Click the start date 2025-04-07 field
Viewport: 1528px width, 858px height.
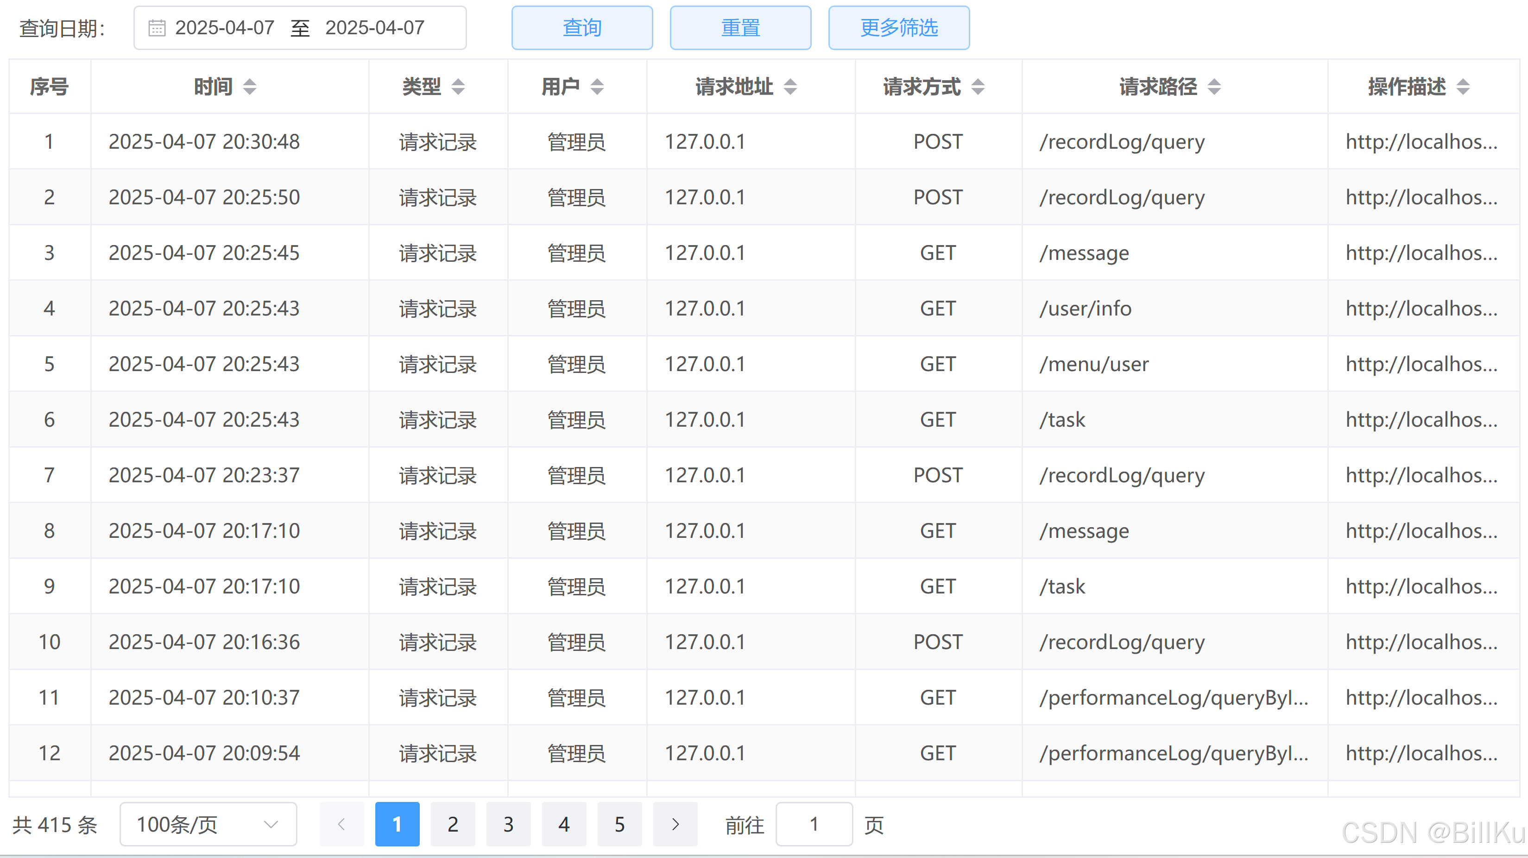click(x=225, y=28)
